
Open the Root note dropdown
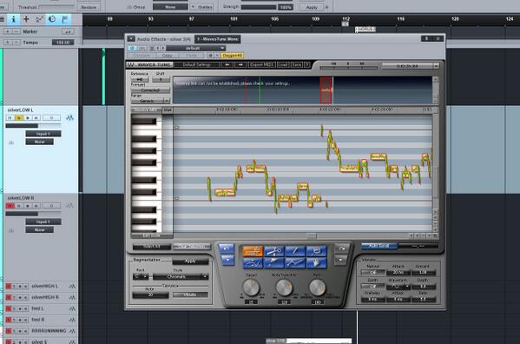tap(141, 276)
